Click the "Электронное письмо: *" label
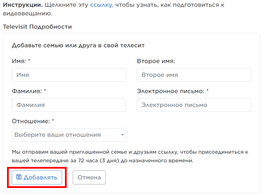This screenshot has height=195, width=265. pos(172,91)
